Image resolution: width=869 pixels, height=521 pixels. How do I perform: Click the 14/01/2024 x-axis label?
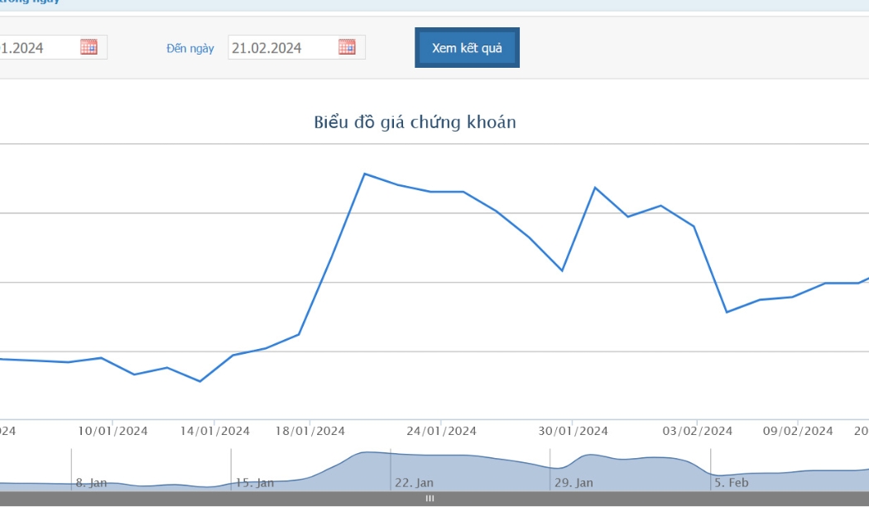(x=214, y=431)
